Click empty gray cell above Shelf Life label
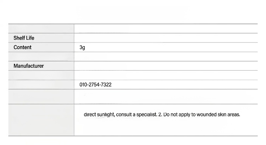The height and width of the screenshot is (145, 266). [x=41, y=28]
